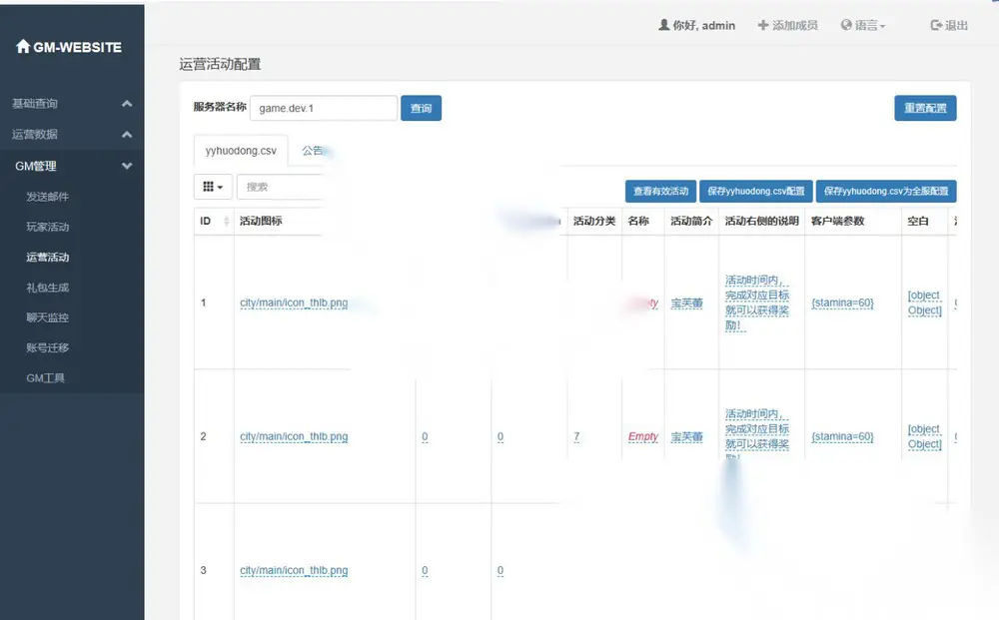Edit row 1 活动时间内 description text
The height and width of the screenshot is (620, 999).
click(757, 303)
